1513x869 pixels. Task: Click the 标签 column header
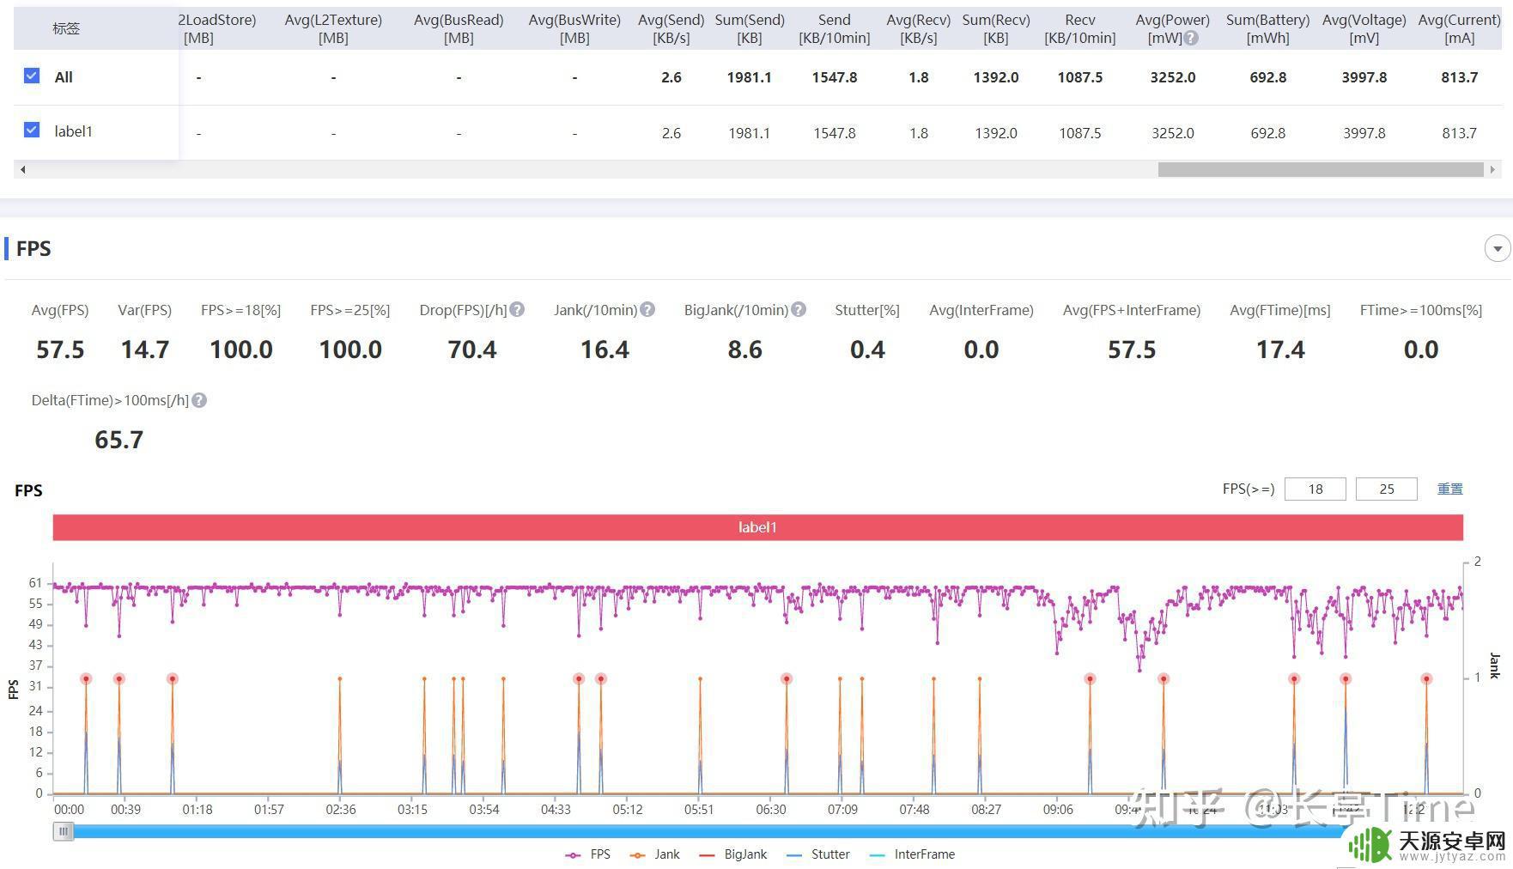(66, 28)
